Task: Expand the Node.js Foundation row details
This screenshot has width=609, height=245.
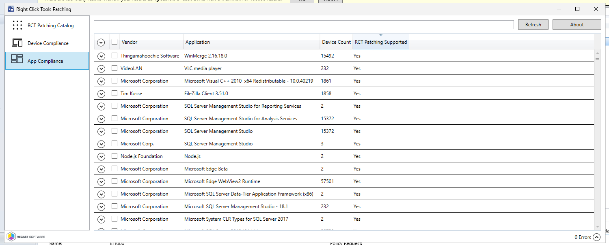Action: (x=101, y=157)
